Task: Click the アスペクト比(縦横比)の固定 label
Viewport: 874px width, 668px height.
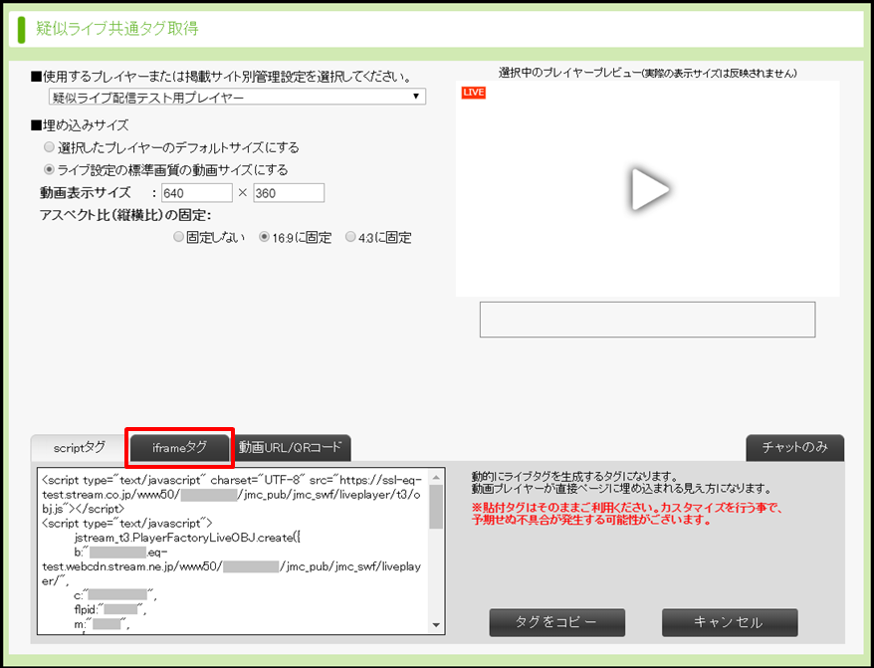Action: [125, 215]
